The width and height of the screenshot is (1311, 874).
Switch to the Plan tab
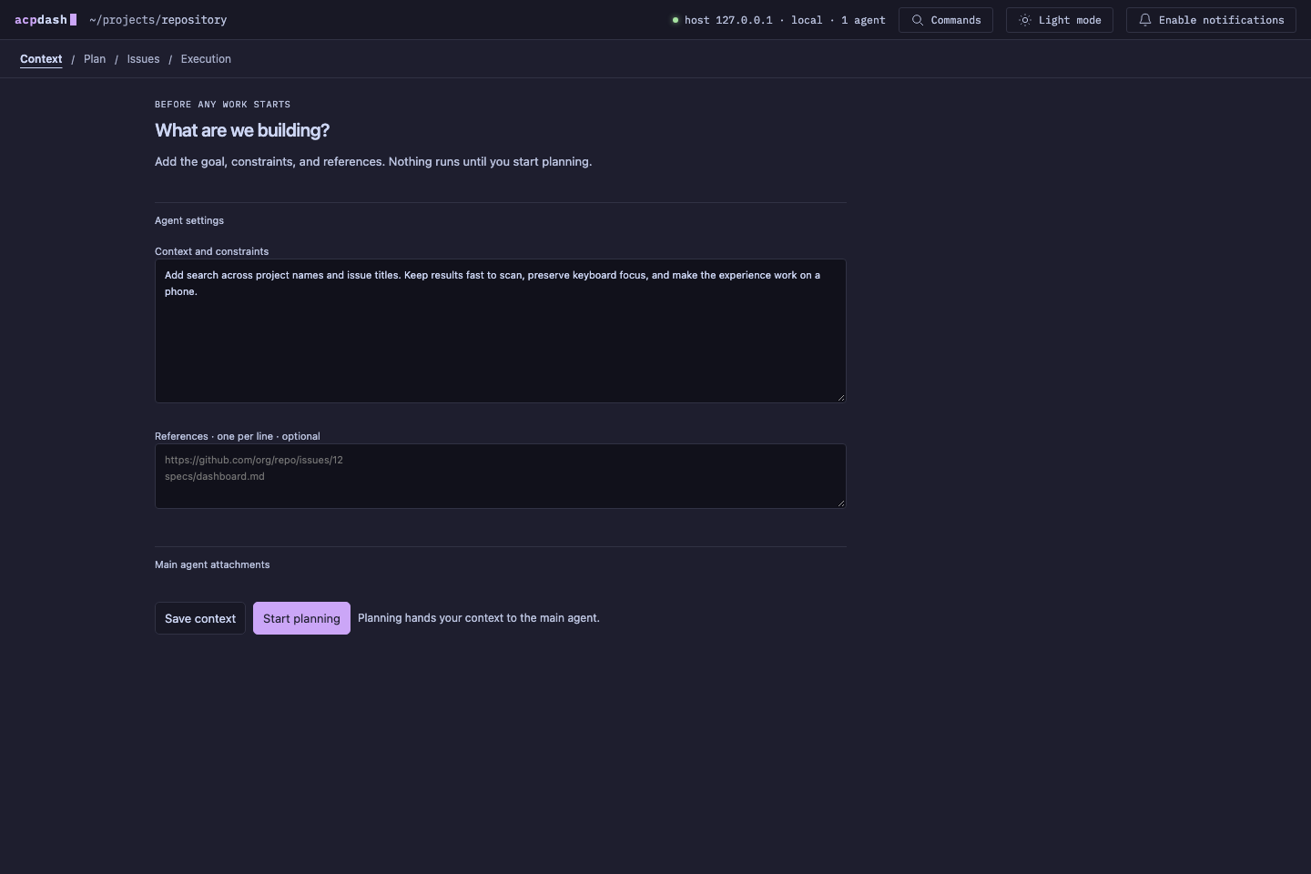tap(95, 59)
